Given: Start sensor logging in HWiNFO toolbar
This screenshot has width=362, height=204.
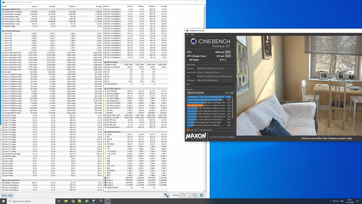Looking at the screenshot, I should [x=188, y=195].
